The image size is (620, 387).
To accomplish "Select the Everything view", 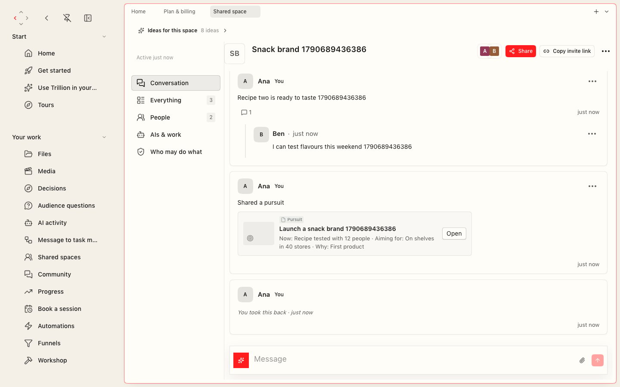I will [176, 100].
